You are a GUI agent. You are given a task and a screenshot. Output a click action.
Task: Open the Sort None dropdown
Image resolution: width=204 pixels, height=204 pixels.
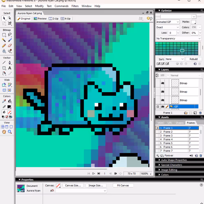click(175, 59)
